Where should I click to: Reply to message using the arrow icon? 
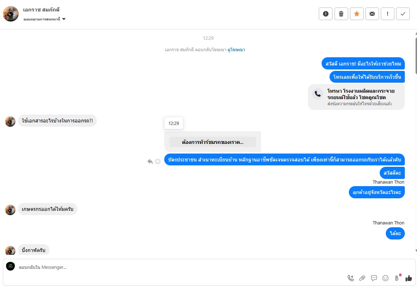coord(150,161)
